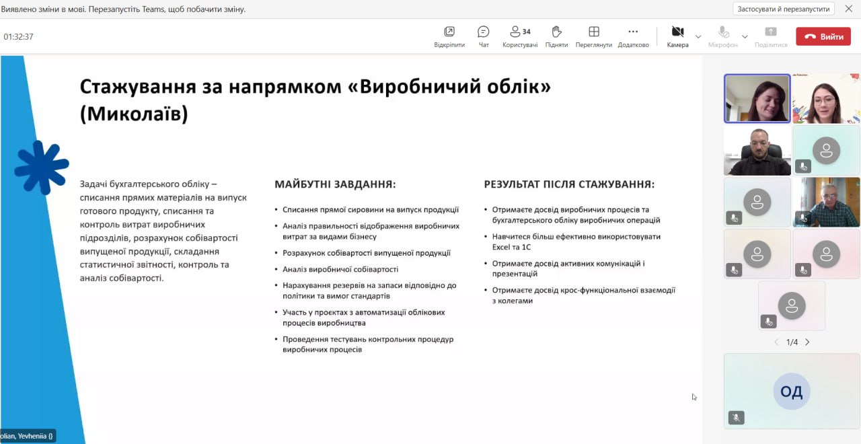Viewport: 861px width, 444px height.
Task: Click the 1/4 page indicator
Action: coord(792,342)
